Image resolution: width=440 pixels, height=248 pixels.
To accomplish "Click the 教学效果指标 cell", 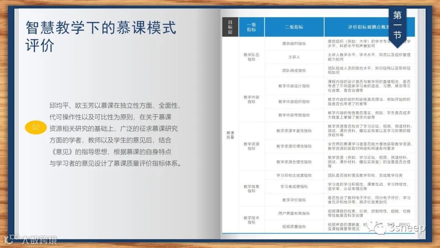I will [251, 188].
